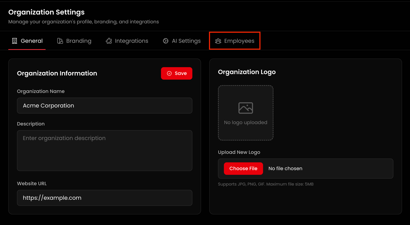This screenshot has height=225, width=410.
Task: Click the "No file chosen" text
Action: click(x=285, y=169)
